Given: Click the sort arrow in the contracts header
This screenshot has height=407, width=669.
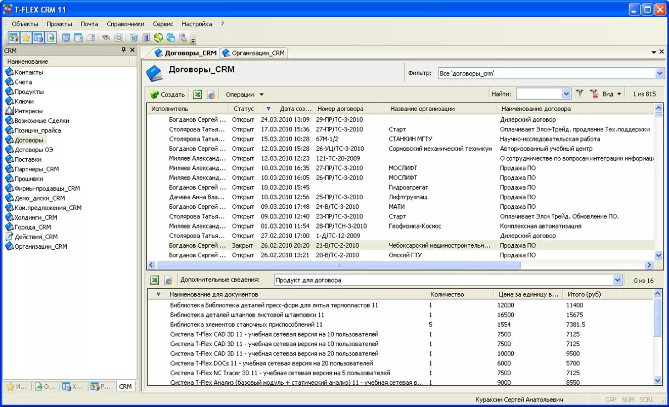Looking at the screenshot, I should click(268, 109).
